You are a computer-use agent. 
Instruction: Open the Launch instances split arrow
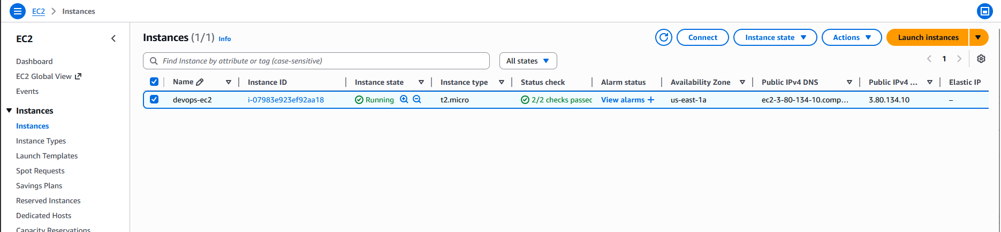coord(979,37)
